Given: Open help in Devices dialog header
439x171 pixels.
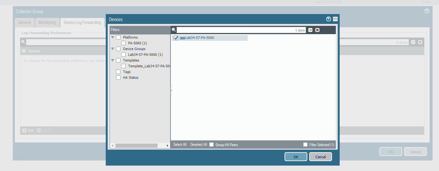Looking at the screenshot, I should point(328,19).
